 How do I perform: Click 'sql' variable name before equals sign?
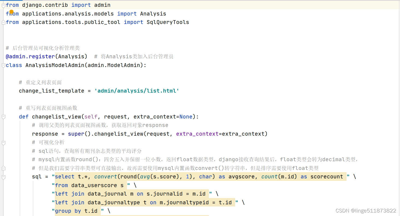coord(37,177)
